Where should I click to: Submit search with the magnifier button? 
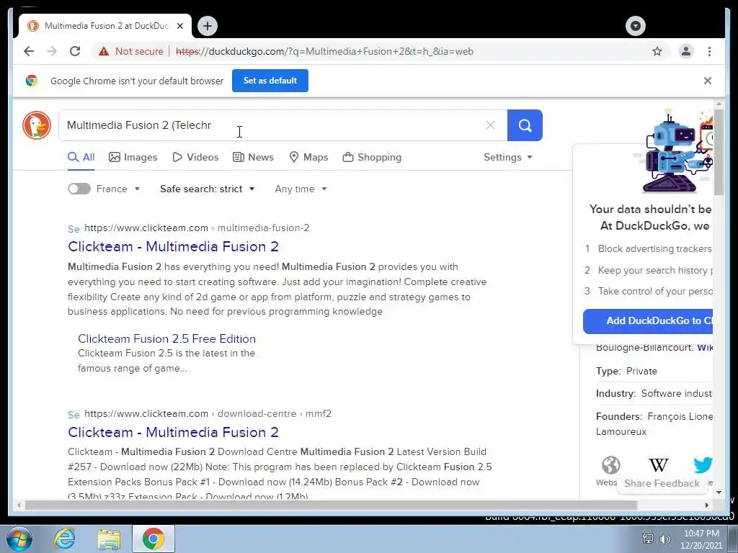[525, 125]
